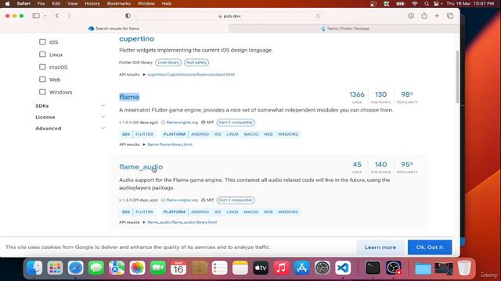Open flame_audio-library.html API result link

click(182, 222)
